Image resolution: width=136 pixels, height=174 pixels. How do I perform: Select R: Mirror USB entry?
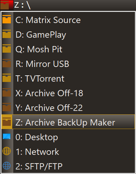point(68,63)
